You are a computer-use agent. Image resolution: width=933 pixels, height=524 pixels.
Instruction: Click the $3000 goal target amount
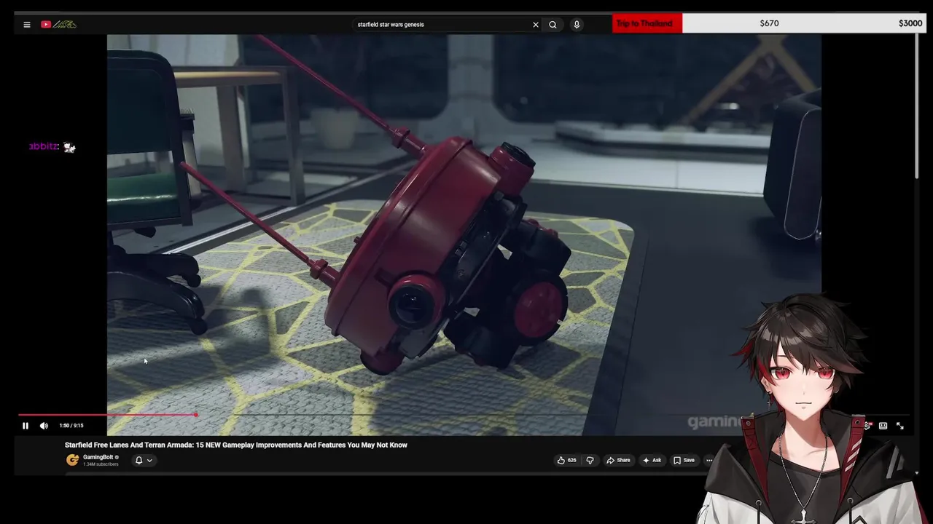[x=910, y=23]
